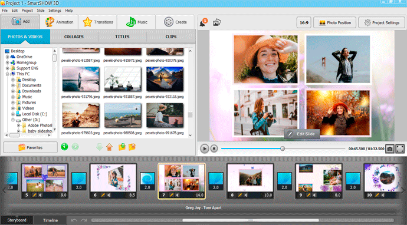The width and height of the screenshot is (407, 225).
Task: Click the photo gallery icon beside the bell
Action: coord(216,23)
